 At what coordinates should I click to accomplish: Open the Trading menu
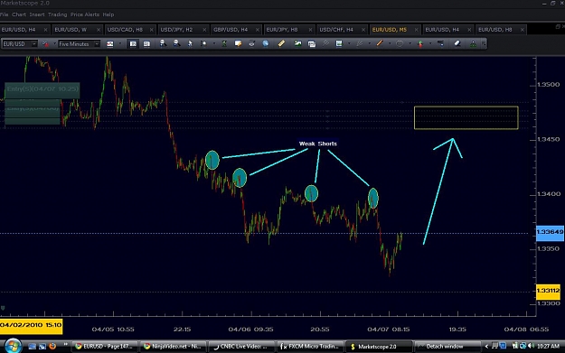pos(57,14)
